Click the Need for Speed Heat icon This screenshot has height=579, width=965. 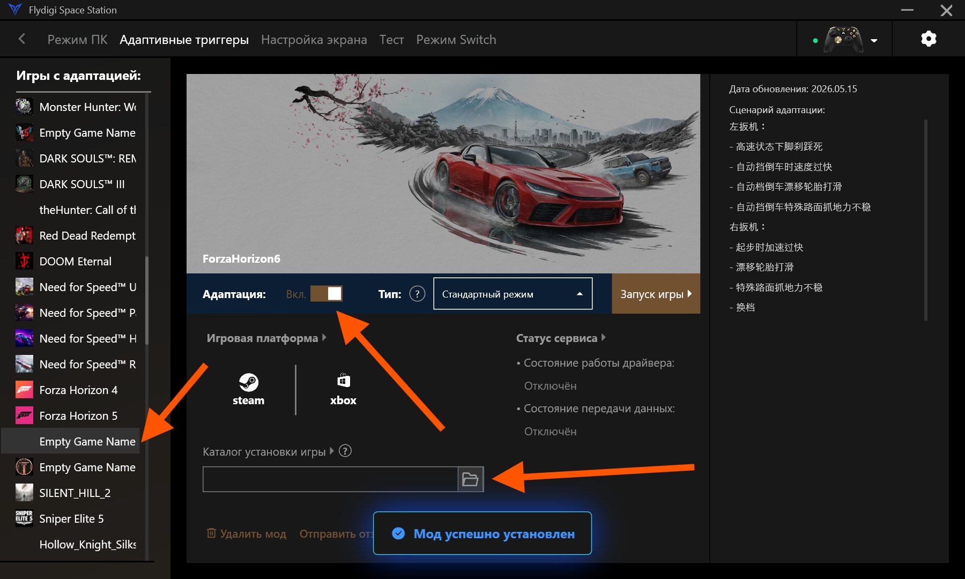coord(24,338)
